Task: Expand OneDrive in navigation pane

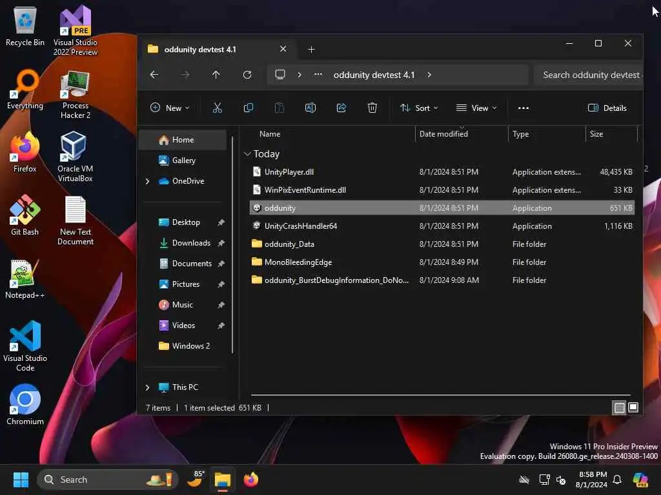Action: (x=148, y=181)
